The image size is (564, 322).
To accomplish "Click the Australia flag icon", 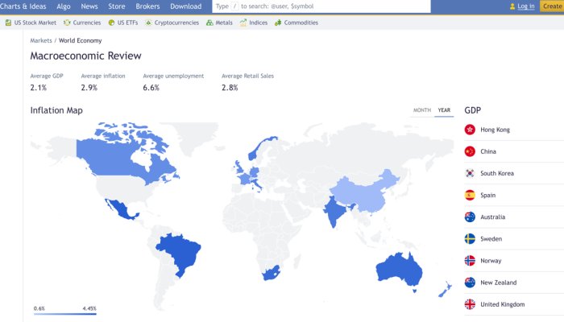I will [470, 217].
